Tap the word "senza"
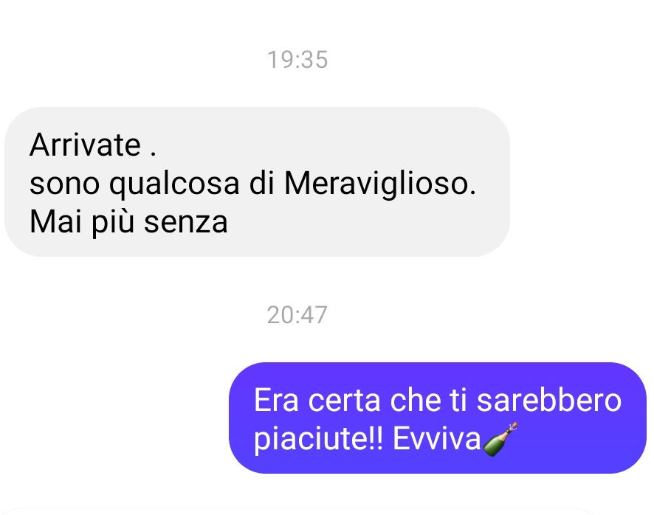The height and width of the screenshot is (515, 654). pos(186,222)
